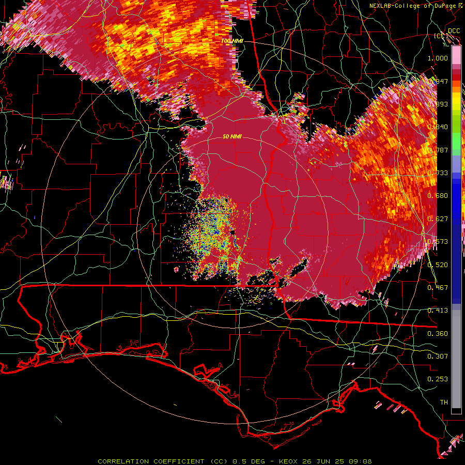Click the black KEOX radar site dot
The height and width of the screenshot is (465, 465).
[x=233, y=233]
